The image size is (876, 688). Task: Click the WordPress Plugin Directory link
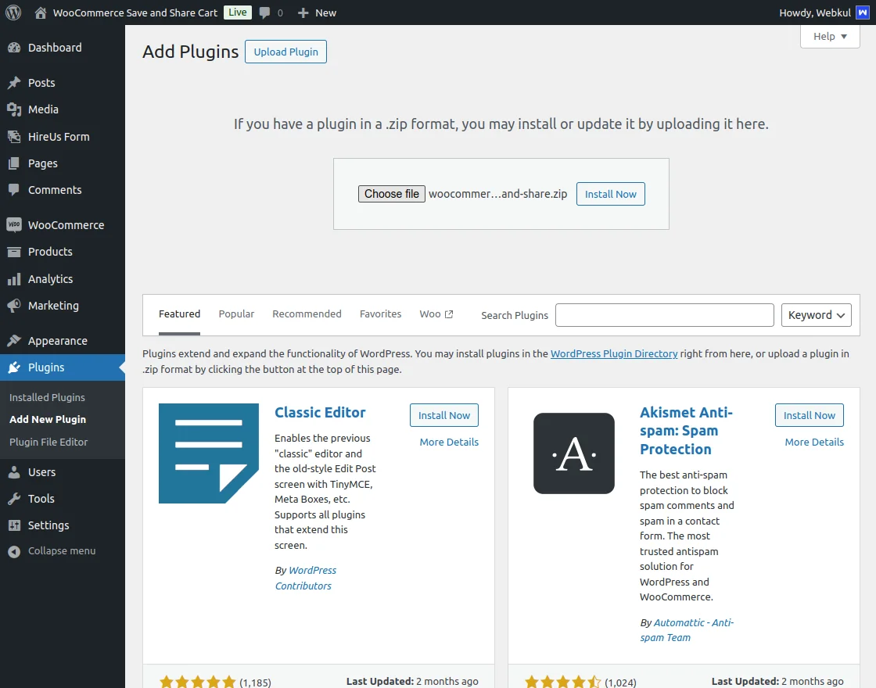coord(614,353)
